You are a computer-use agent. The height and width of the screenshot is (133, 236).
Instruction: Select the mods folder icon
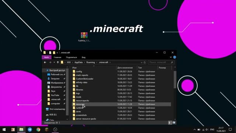pyautogui.click(x=74, y=97)
